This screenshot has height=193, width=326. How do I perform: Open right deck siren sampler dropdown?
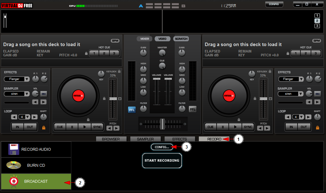click(301, 94)
